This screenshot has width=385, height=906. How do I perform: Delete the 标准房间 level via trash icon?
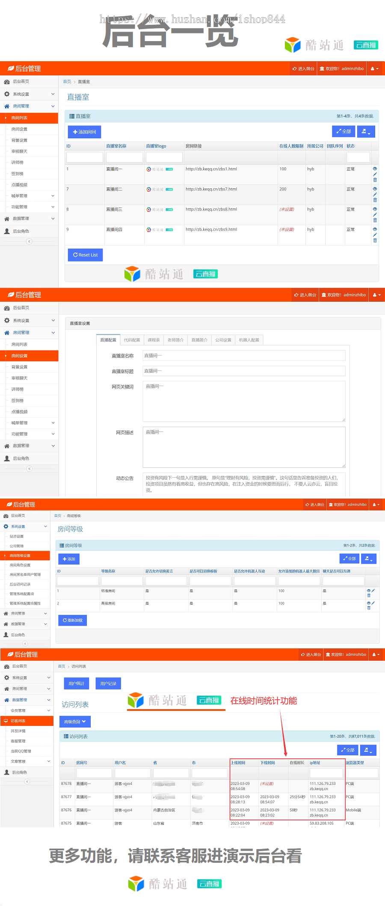coord(369,595)
